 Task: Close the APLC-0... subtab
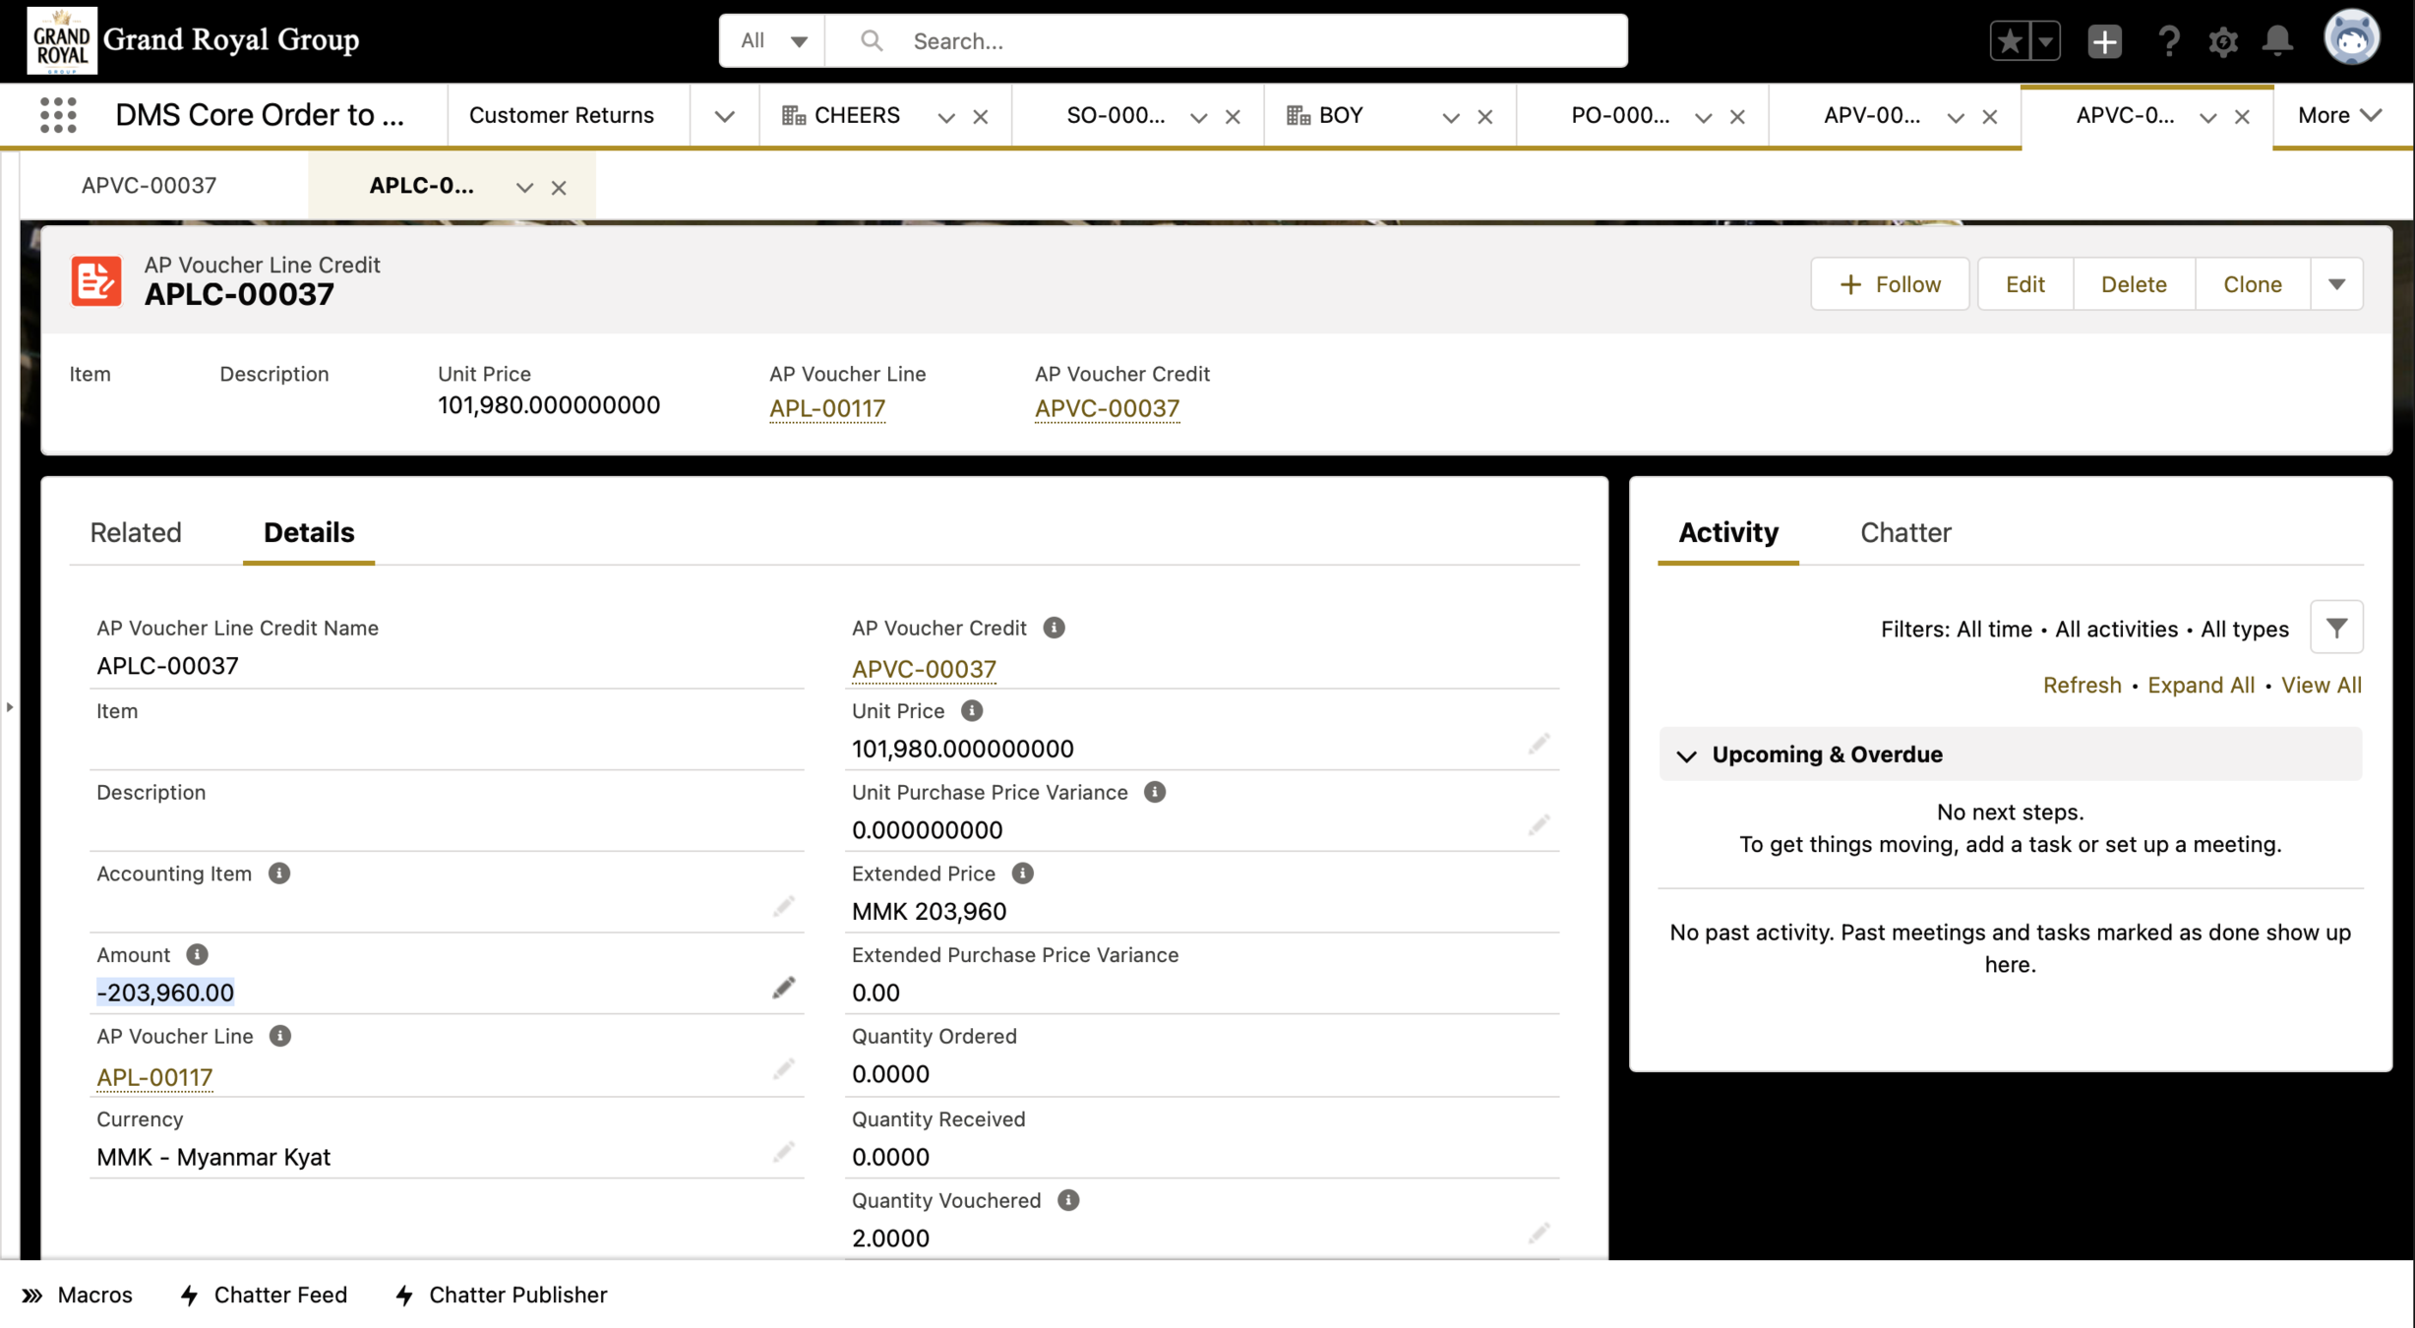pos(559,187)
